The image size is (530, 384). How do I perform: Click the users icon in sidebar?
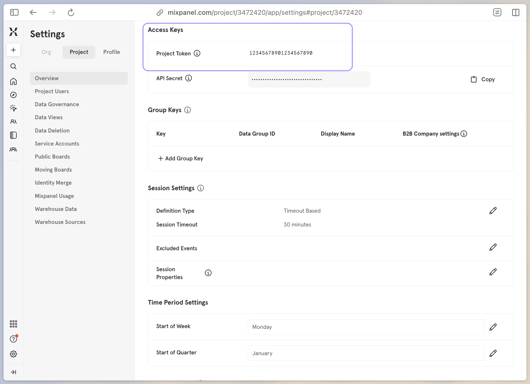coord(13,122)
